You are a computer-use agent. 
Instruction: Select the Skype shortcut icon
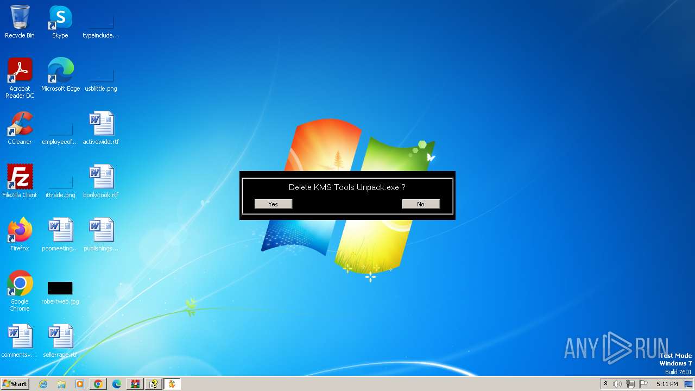[60, 22]
